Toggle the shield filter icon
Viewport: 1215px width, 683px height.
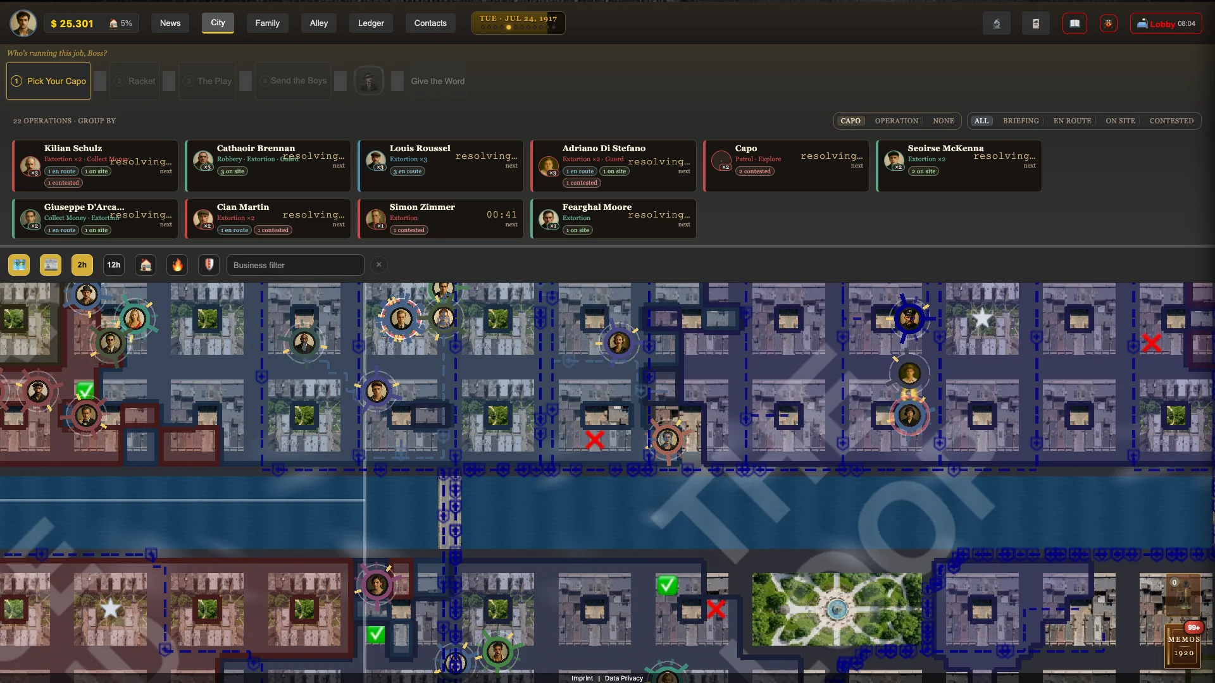point(209,265)
